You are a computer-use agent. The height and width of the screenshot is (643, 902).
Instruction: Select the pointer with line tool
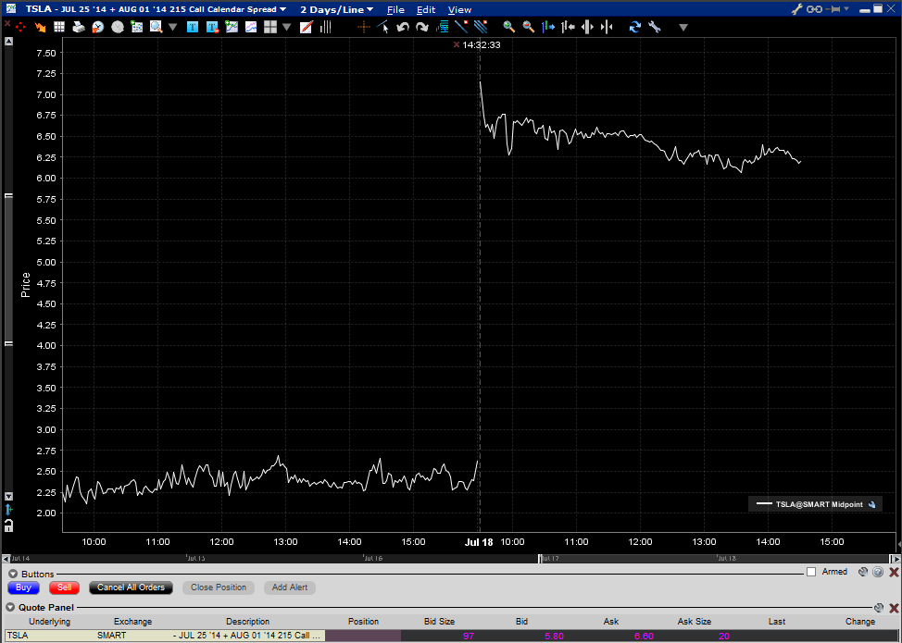coord(383,27)
